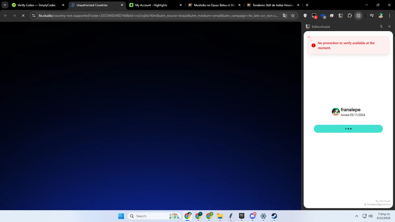
Task: Dismiss the No promotion error alert
Action: tap(309, 37)
